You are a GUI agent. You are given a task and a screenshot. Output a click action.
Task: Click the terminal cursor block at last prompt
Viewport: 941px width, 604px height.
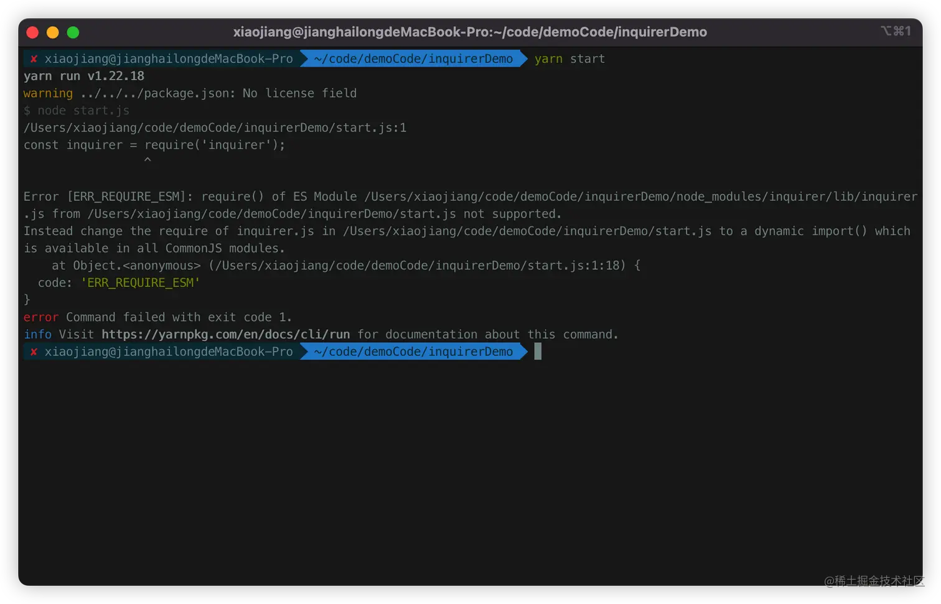[538, 351]
